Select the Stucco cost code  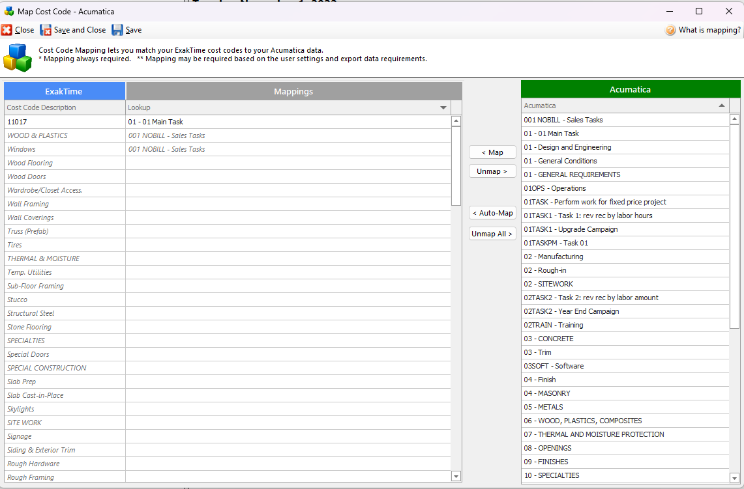(x=65, y=300)
